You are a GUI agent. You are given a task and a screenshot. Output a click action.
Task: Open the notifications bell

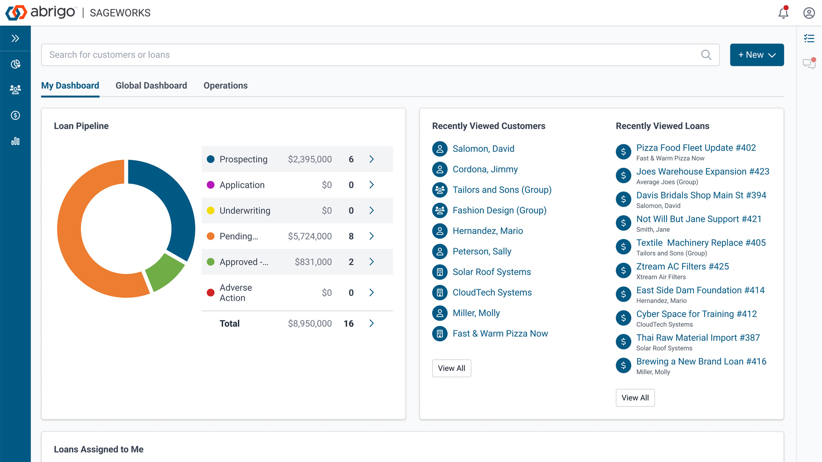click(783, 13)
